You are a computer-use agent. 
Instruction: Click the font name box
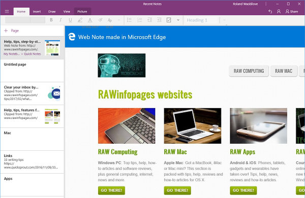coord(18,20)
